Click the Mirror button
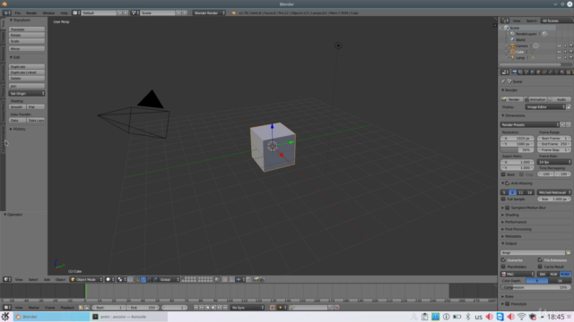Screen dimensions: 574x322 click(x=27, y=48)
